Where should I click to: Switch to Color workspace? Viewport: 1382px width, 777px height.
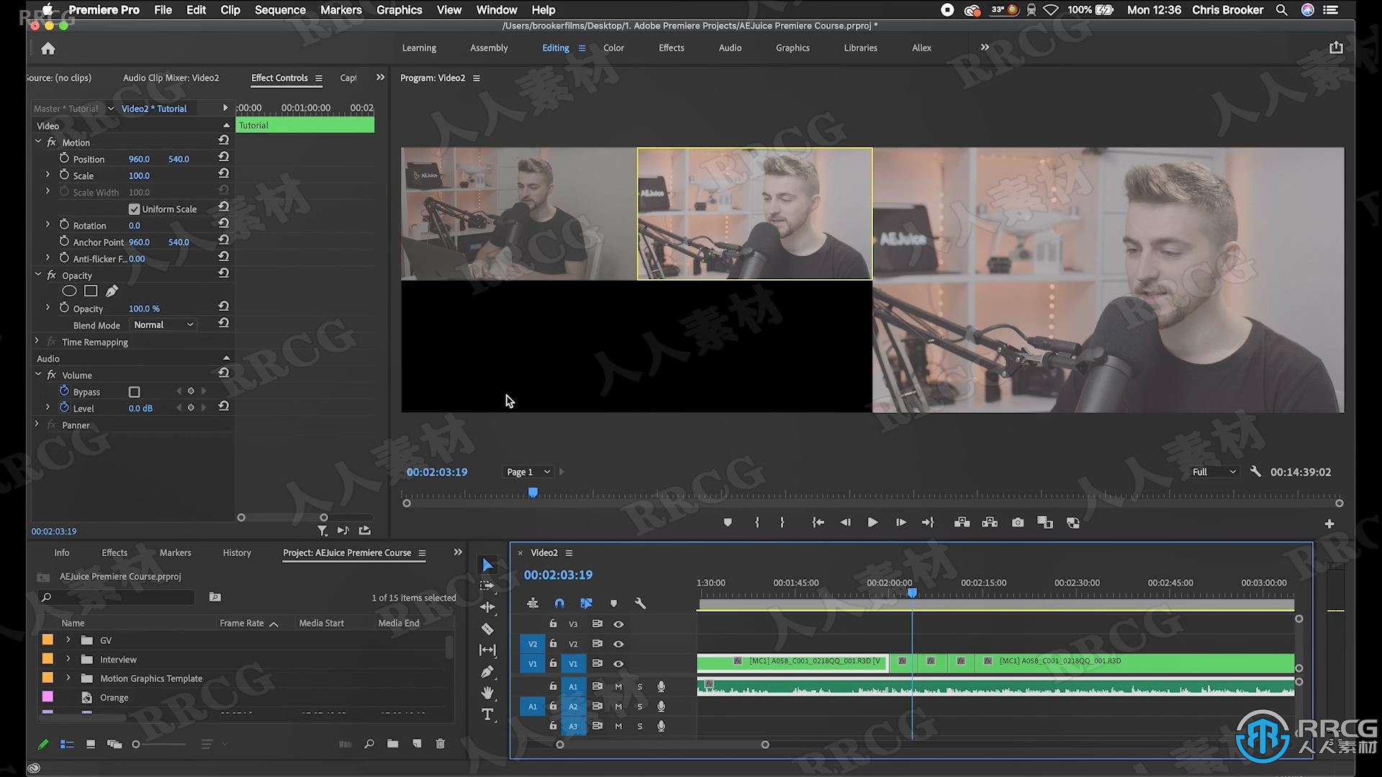coord(613,48)
